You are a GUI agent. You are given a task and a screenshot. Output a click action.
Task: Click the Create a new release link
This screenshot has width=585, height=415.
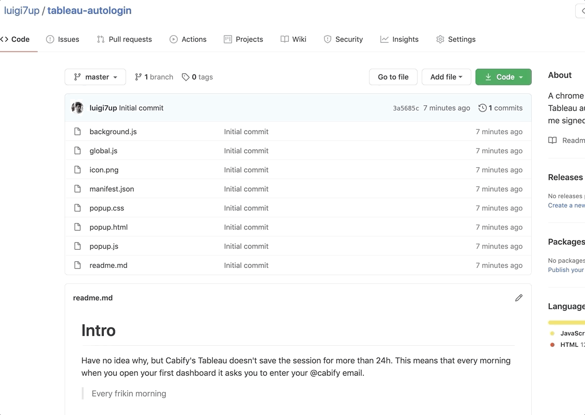pos(566,205)
